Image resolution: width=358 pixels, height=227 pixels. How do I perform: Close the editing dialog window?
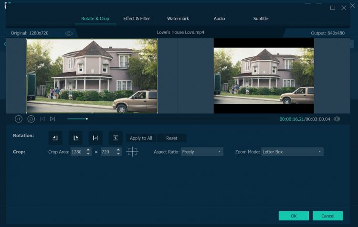(x=344, y=8)
